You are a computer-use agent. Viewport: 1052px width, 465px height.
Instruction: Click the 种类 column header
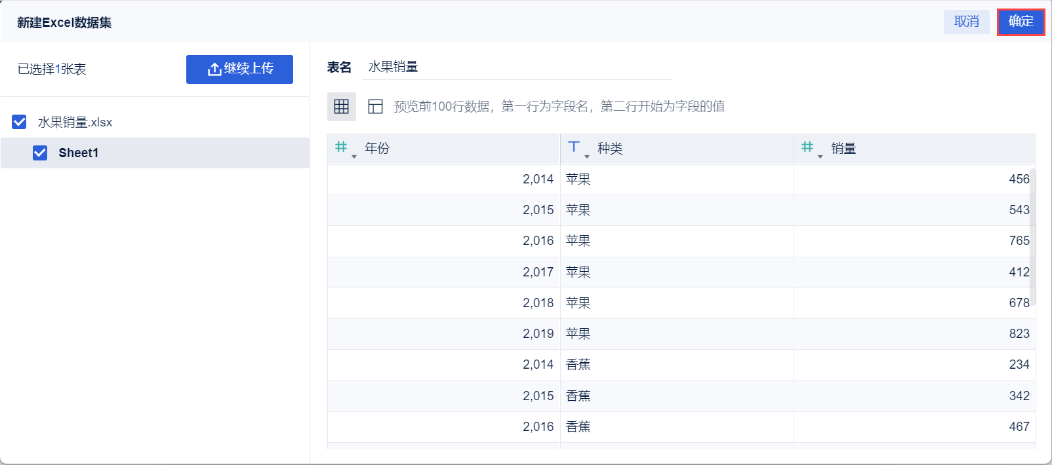(x=610, y=149)
